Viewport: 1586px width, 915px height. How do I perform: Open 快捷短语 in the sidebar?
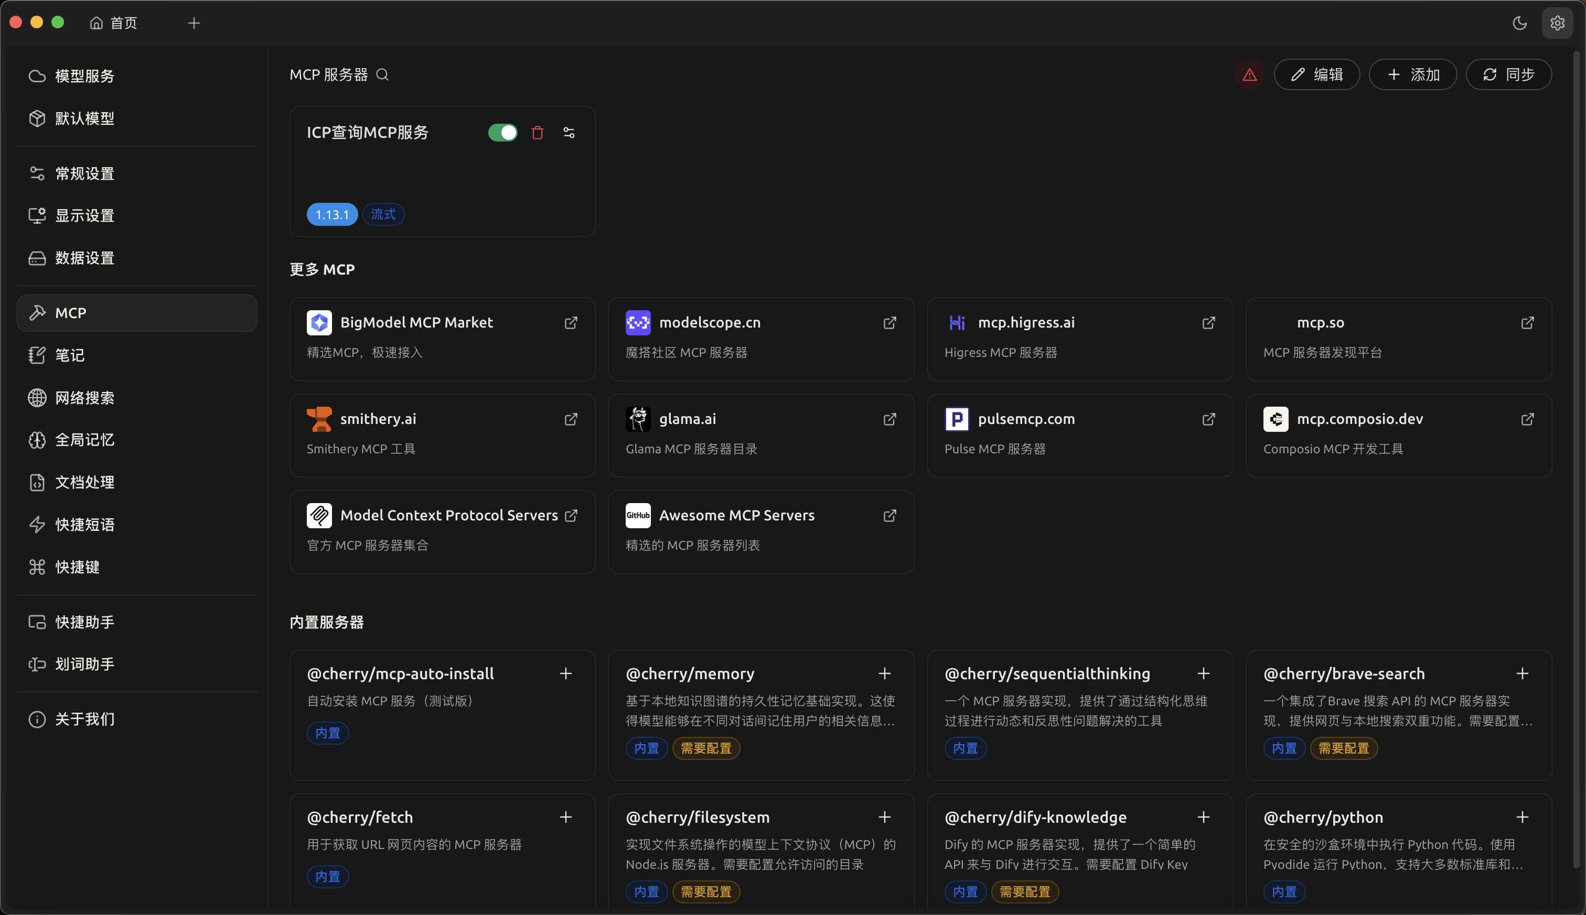[137, 525]
